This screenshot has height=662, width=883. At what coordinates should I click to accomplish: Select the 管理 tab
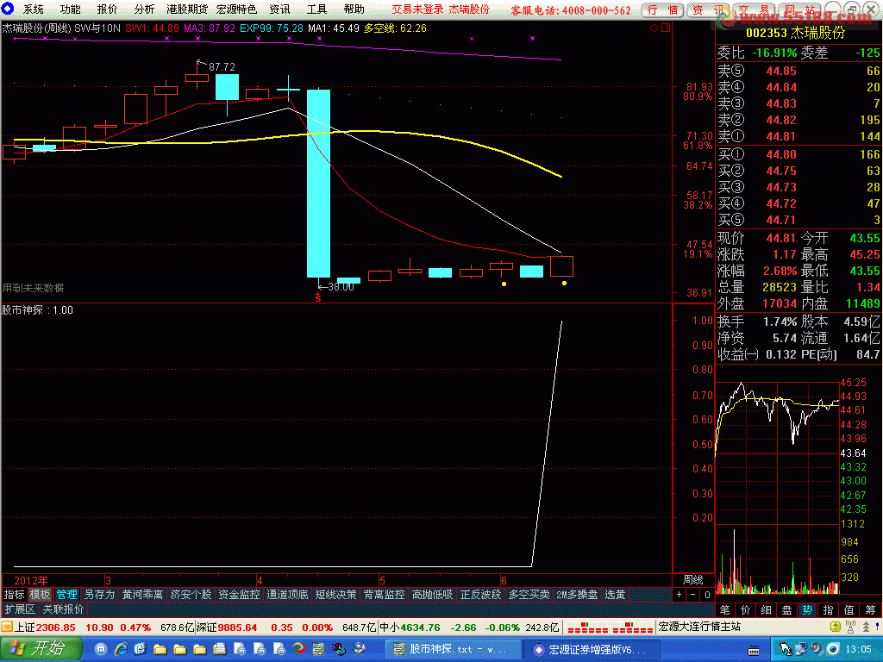[66, 595]
